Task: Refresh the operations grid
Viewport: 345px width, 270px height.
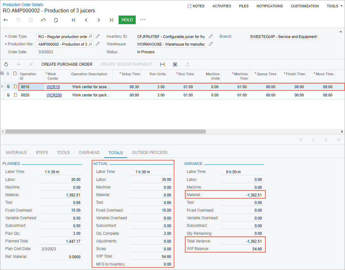Action: pyautogui.click(x=6, y=64)
